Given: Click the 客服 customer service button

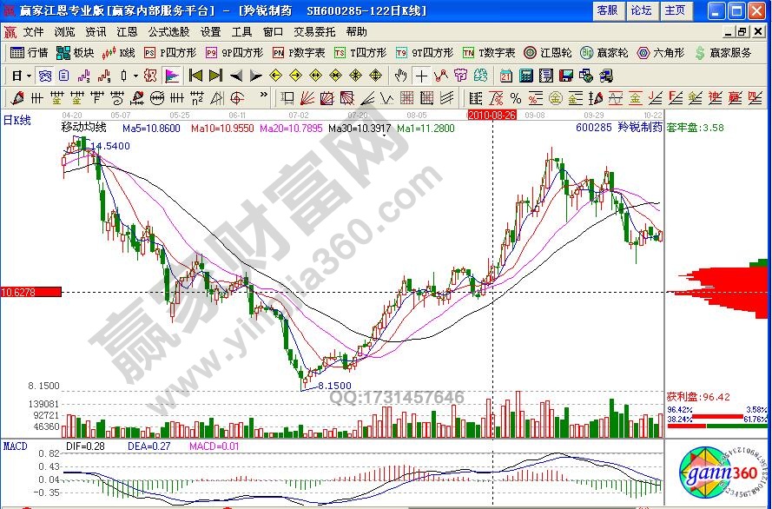Looking at the screenshot, I should (608, 10).
